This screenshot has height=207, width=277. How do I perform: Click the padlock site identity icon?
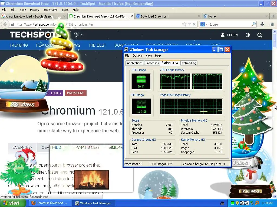(x=12, y=25)
